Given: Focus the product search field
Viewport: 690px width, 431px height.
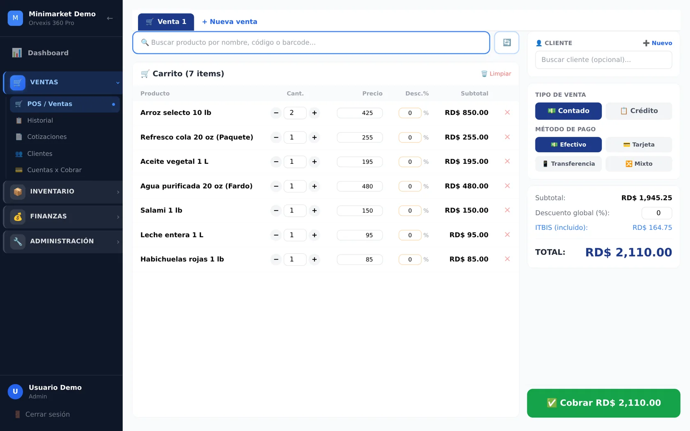Looking at the screenshot, I should tap(311, 43).
